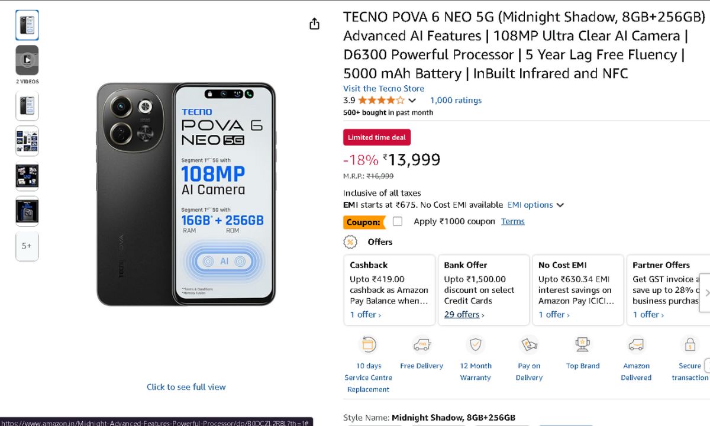Image resolution: width=710 pixels, height=426 pixels.
Task: Tick the Apply ₹1000 coupon checkbox
Action: click(x=398, y=221)
